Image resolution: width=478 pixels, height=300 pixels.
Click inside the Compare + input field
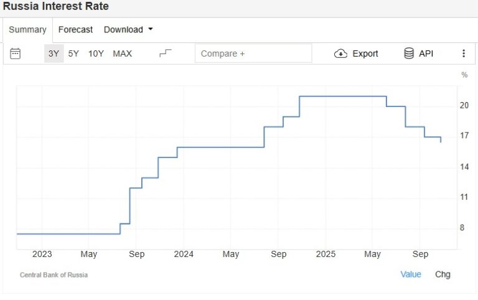click(253, 54)
